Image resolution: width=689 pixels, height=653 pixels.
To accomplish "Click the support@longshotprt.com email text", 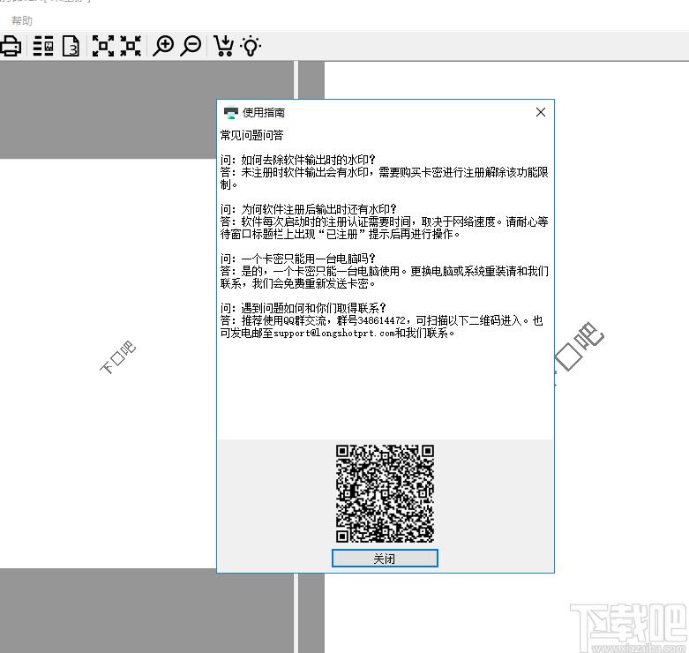I will click(x=334, y=333).
